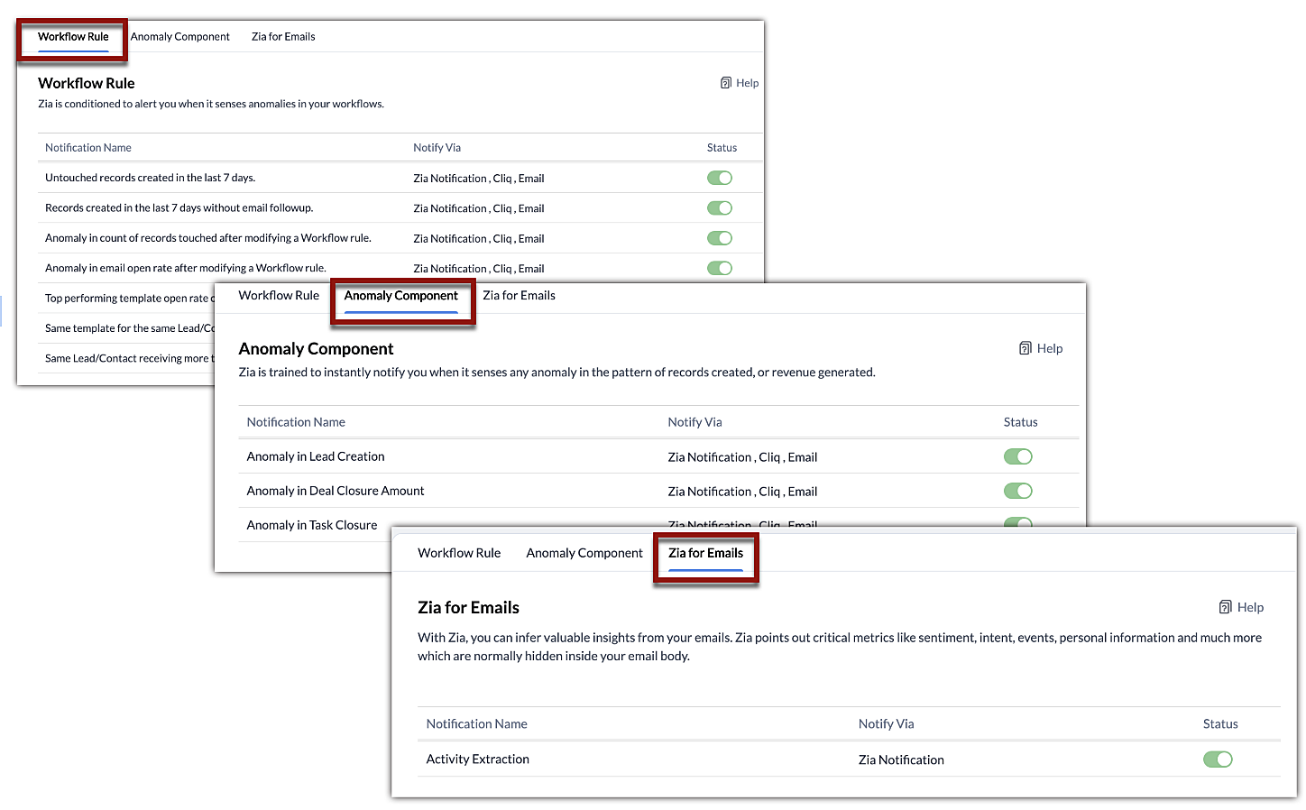Click Anomaly in Lead Creation name
Image resolution: width=1306 pixels, height=810 pixels.
[x=316, y=456]
